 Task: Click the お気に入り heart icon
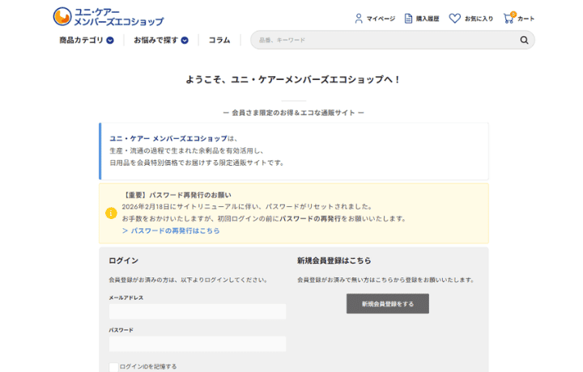coord(455,18)
